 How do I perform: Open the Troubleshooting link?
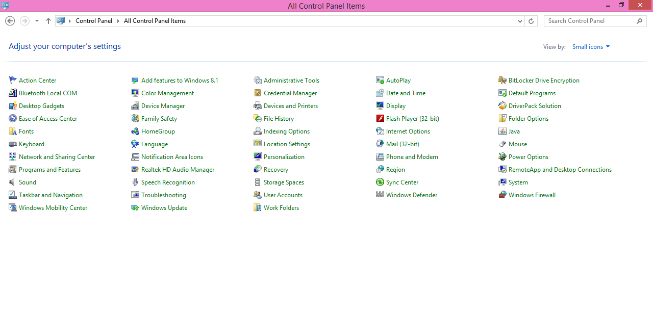pyautogui.click(x=164, y=195)
